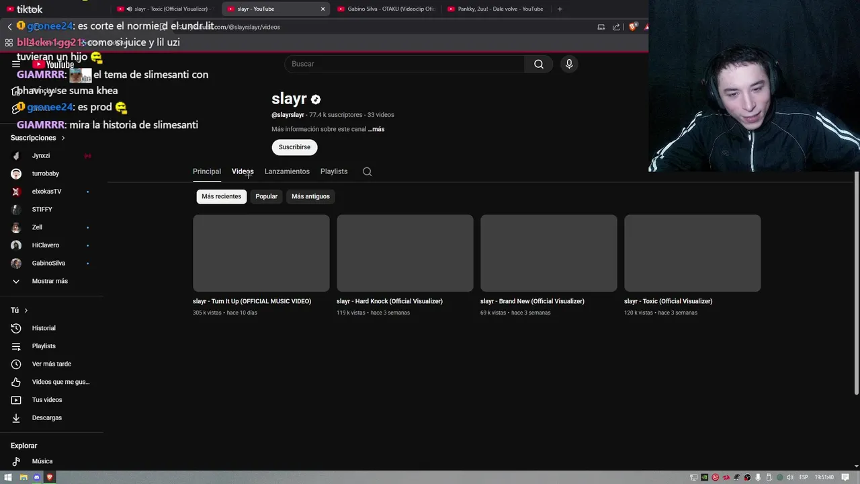The width and height of the screenshot is (860, 484).
Task: Close the slayr - YouTube browser tab
Action: (x=322, y=9)
